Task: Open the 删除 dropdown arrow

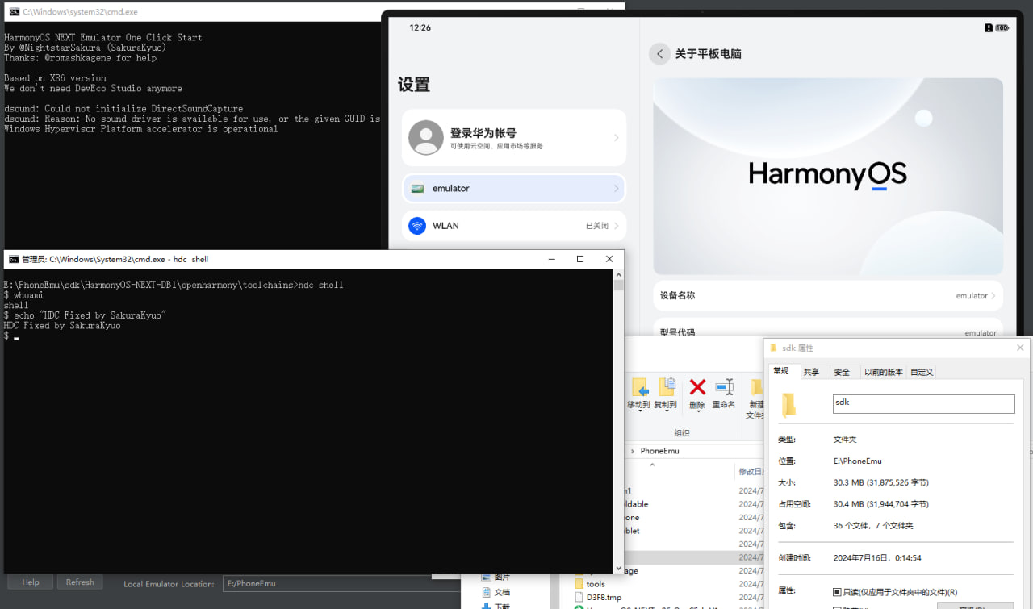Action: click(697, 411)
